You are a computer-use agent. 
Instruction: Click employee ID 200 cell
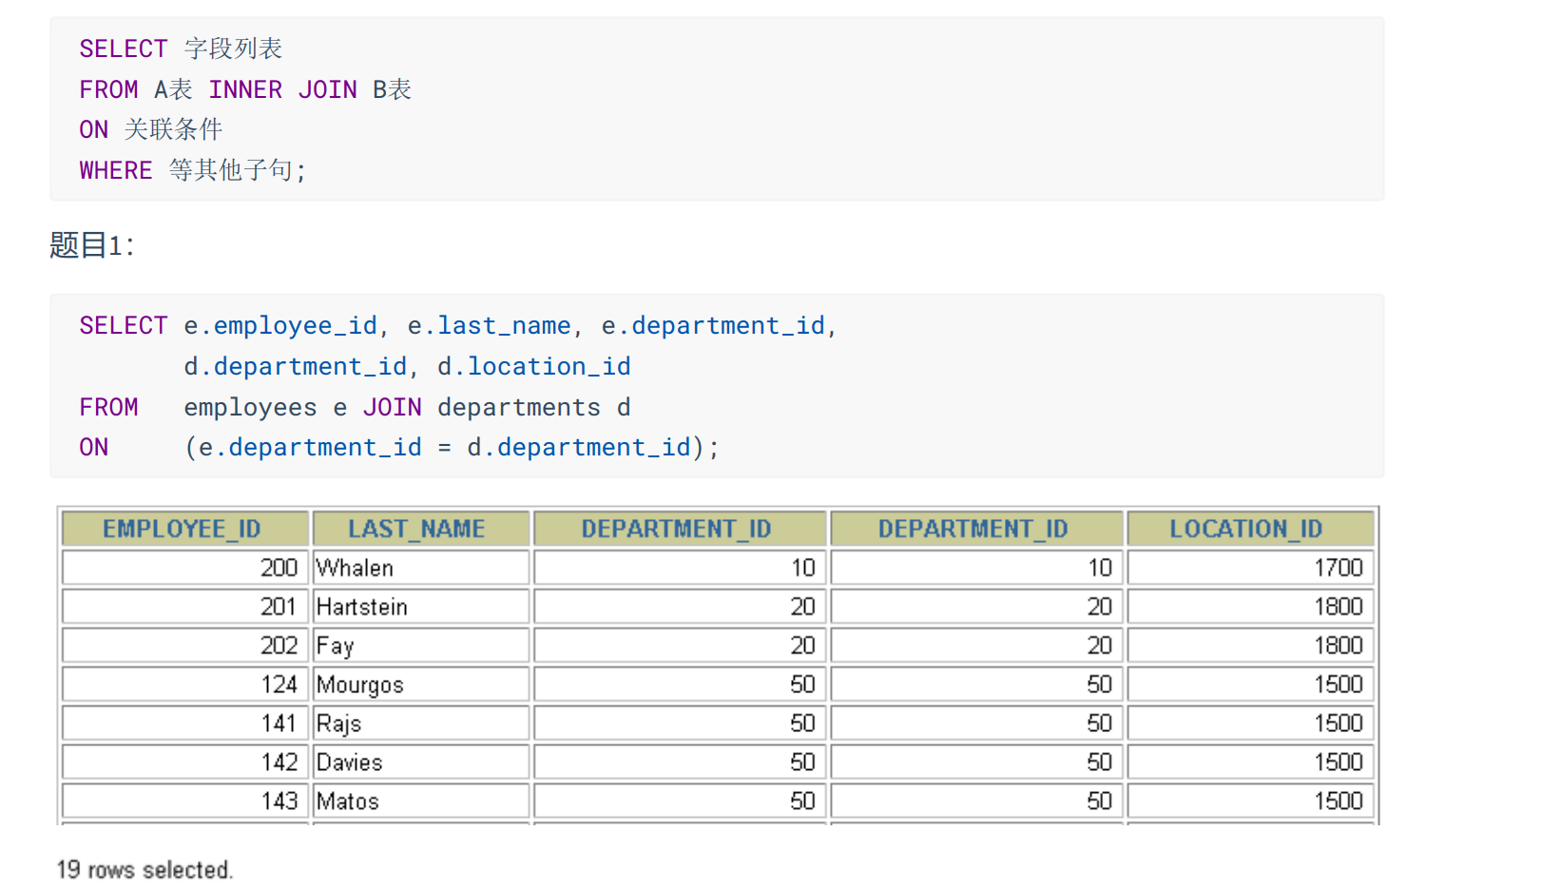click(x=185, y=568)
